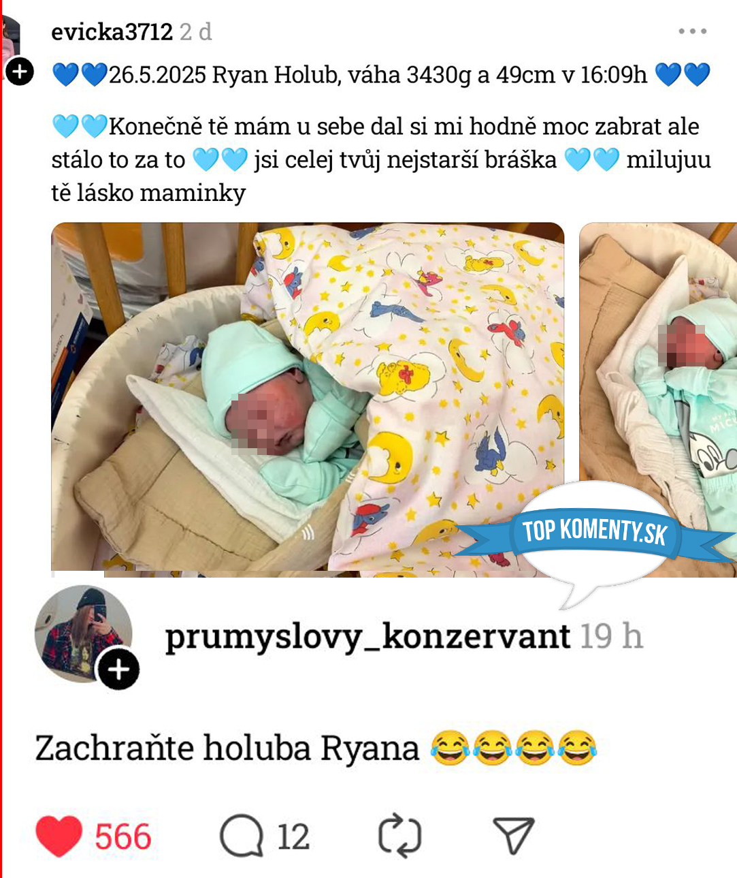The height and width of the screenshot is (878, 737).
Task: Open the 12 replies count
Action: tap(293, 836)
